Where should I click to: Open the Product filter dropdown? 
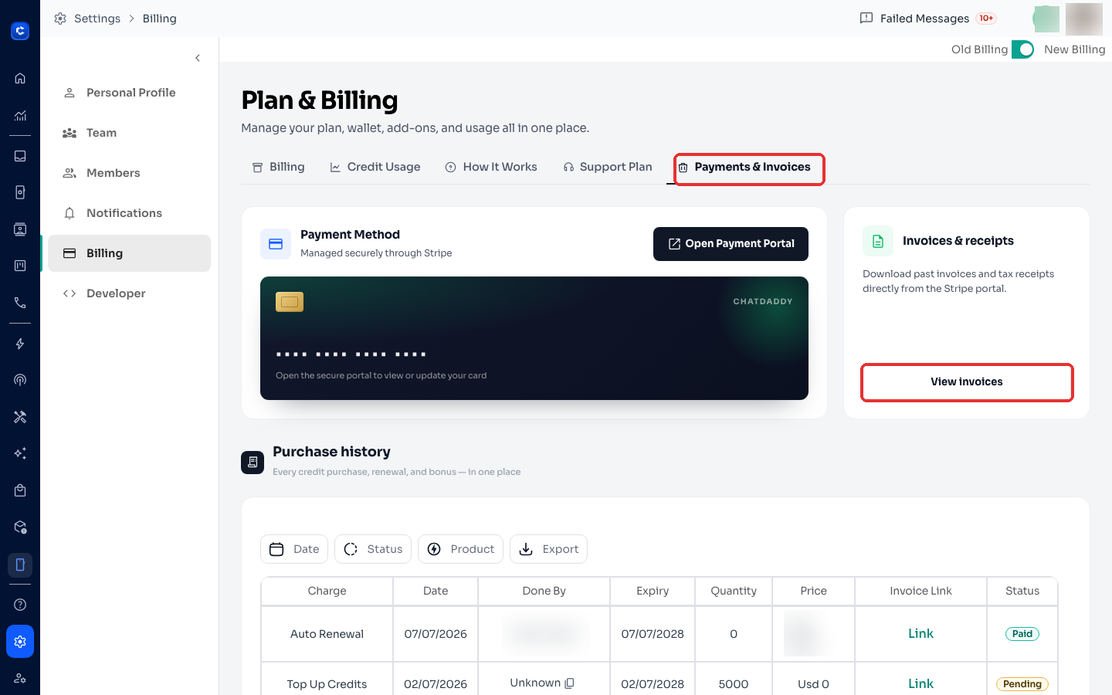pyautogui.click(x=461, y=549)
